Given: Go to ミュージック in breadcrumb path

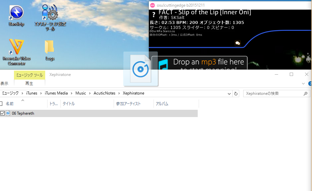Looking at the screenshot, I should pyautogui.click(x=10, y=93).
